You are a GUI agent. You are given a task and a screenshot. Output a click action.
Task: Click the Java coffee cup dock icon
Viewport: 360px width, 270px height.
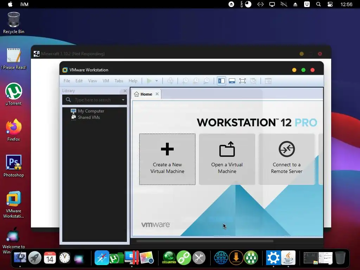click(288, 258)
